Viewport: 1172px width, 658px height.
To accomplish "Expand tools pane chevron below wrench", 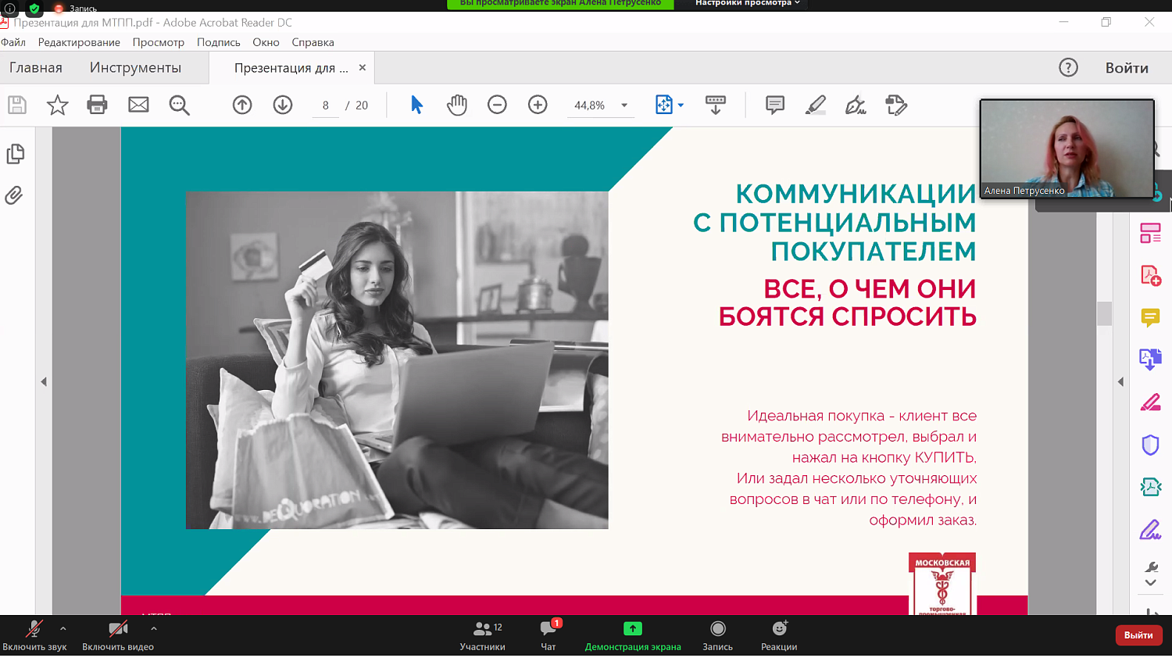I will tap(1151, 582).
